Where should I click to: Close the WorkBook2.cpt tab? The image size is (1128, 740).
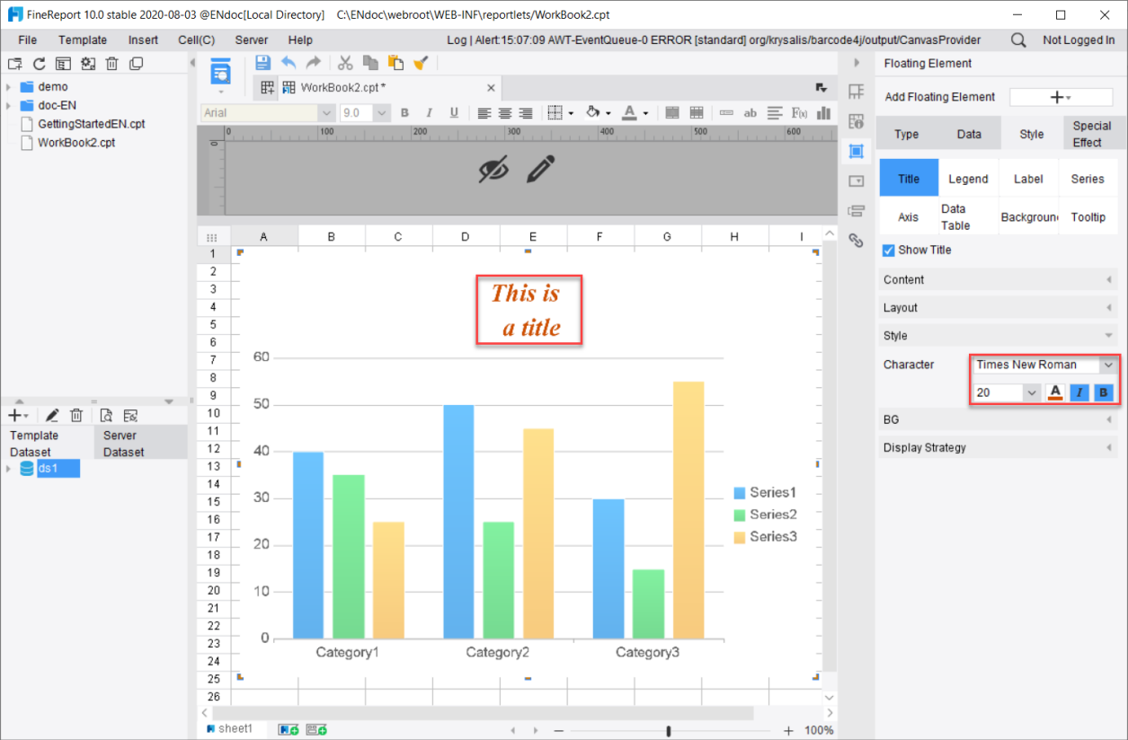click(491, 88)
